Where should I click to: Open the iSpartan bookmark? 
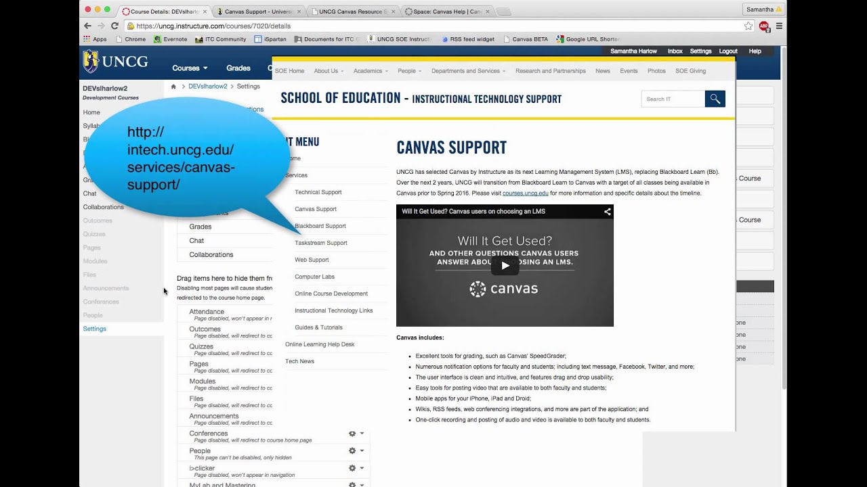pos(270,39)
